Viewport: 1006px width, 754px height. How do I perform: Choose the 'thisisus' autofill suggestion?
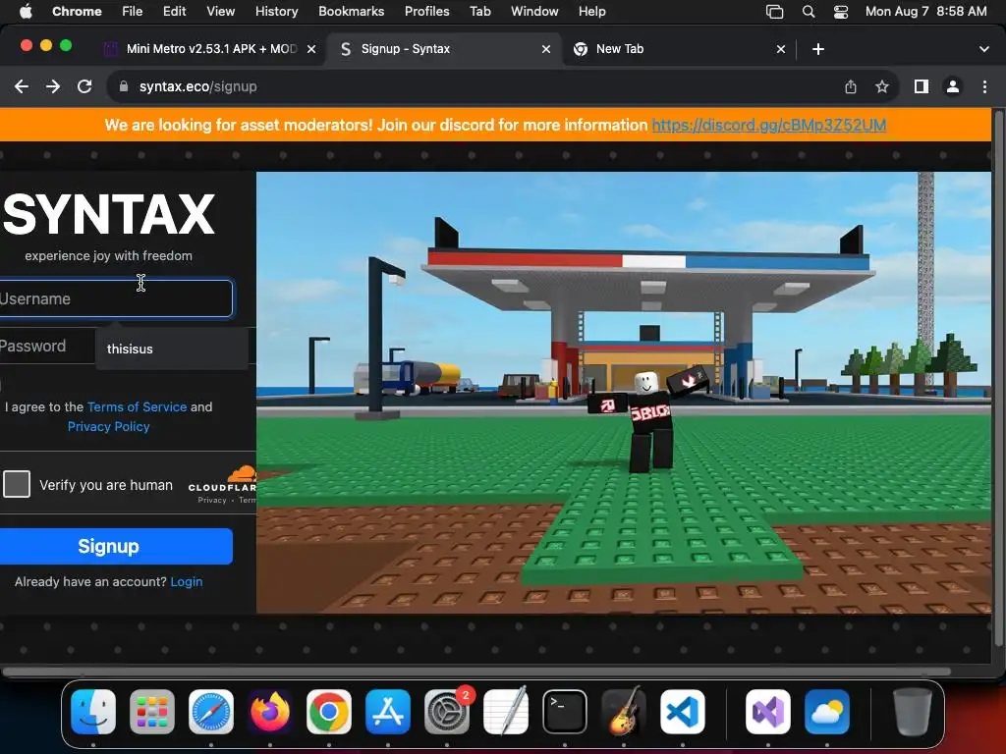172,349
